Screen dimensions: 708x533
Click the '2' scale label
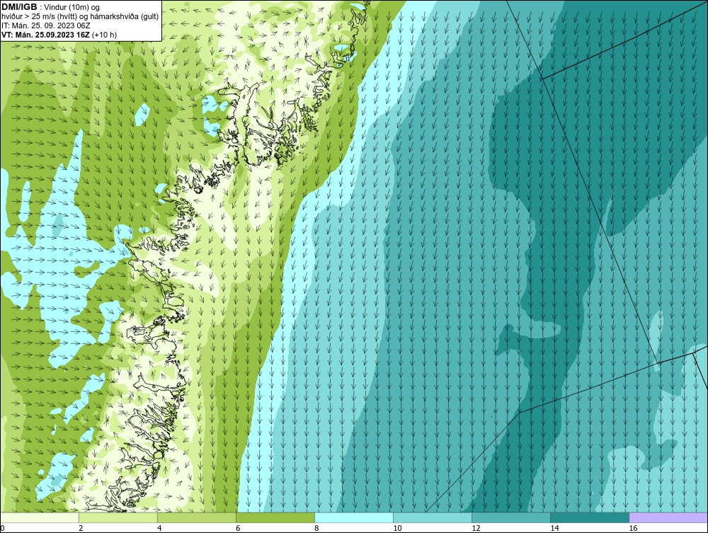click(x=81, y=528)
